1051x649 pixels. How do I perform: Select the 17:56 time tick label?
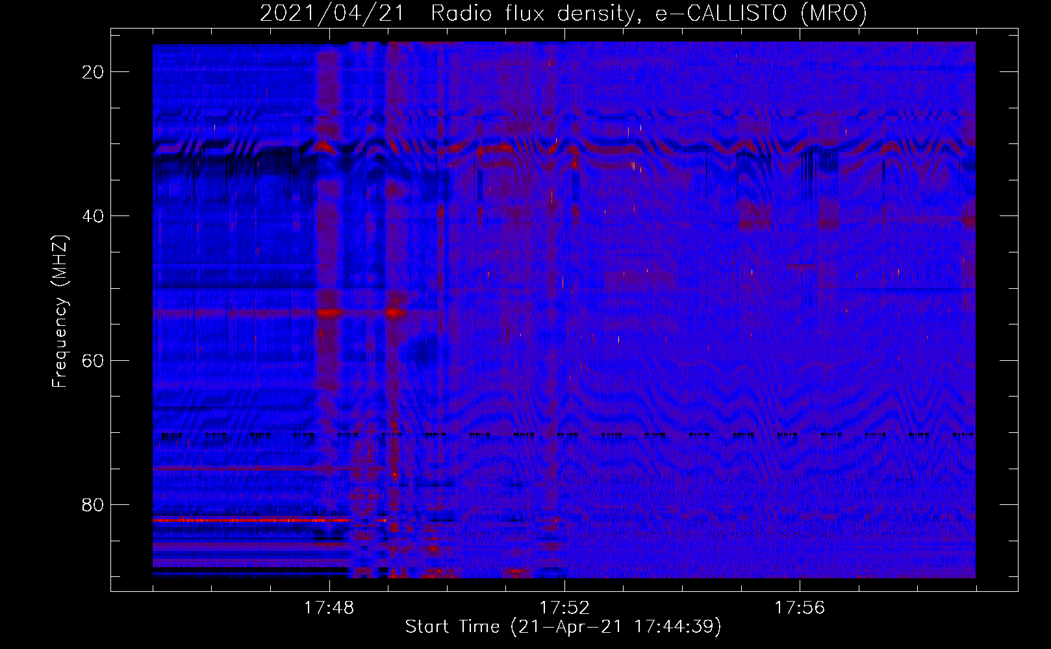(x=800, y=607)
